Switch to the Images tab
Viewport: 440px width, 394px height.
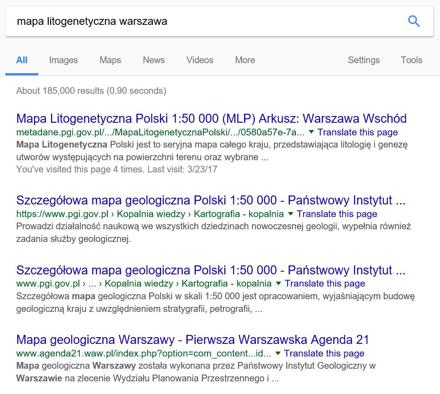pos(64,60)
